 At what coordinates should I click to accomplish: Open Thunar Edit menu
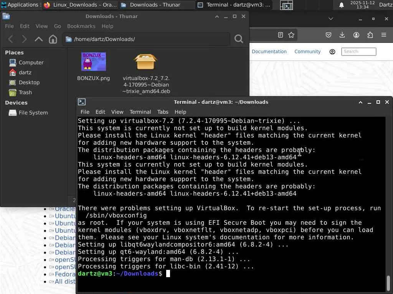click(25, 26)
